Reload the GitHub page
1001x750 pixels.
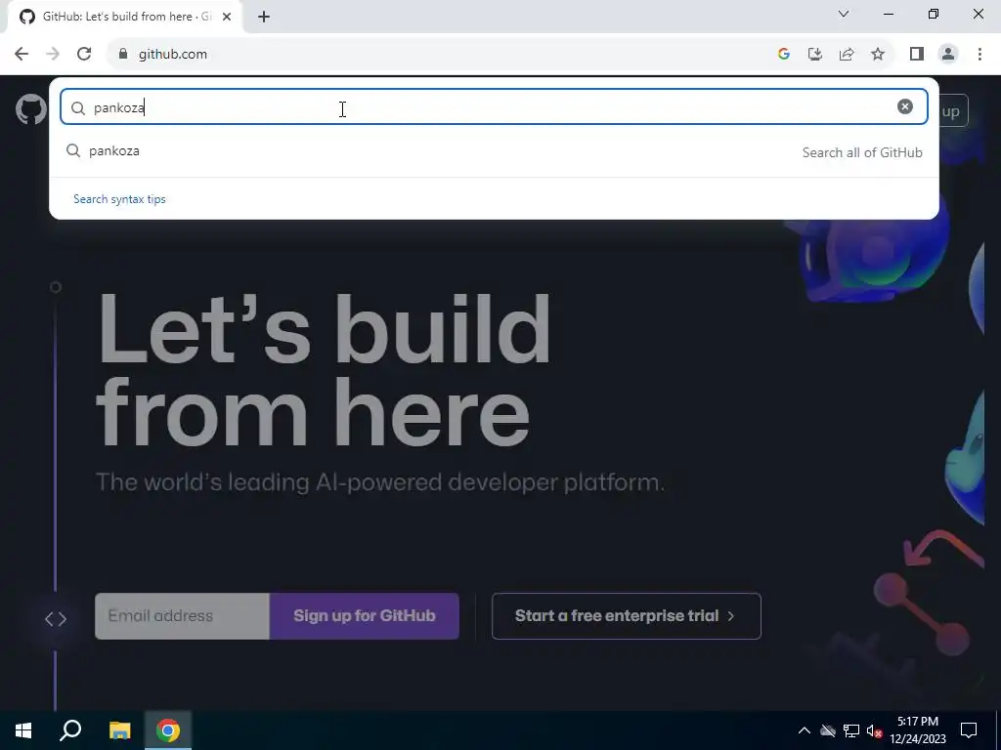coord(84,54)
